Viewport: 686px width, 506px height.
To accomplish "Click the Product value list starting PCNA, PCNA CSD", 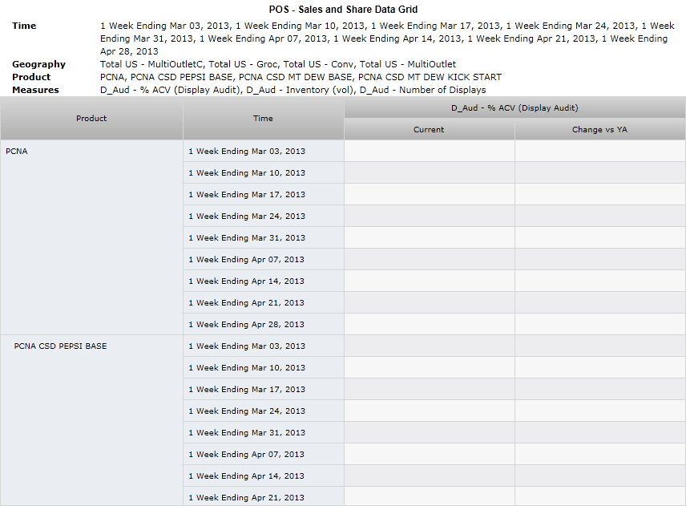I will (301, 77).
